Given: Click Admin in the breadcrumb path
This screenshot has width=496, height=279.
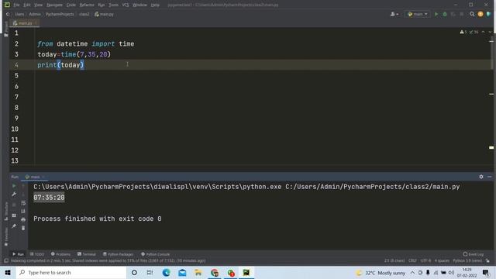Looking at the screenshot, I should (x=35, y=14).
